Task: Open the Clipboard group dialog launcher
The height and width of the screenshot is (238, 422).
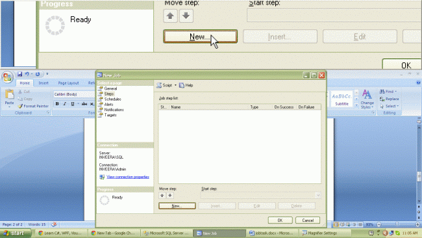Action: [x=48, y=112]
